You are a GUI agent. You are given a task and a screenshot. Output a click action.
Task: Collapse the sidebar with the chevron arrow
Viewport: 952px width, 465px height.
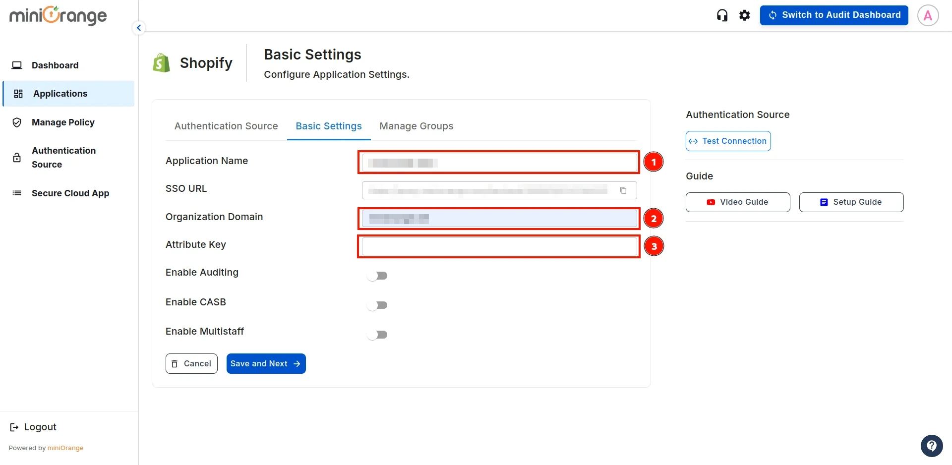click(138, 27)
